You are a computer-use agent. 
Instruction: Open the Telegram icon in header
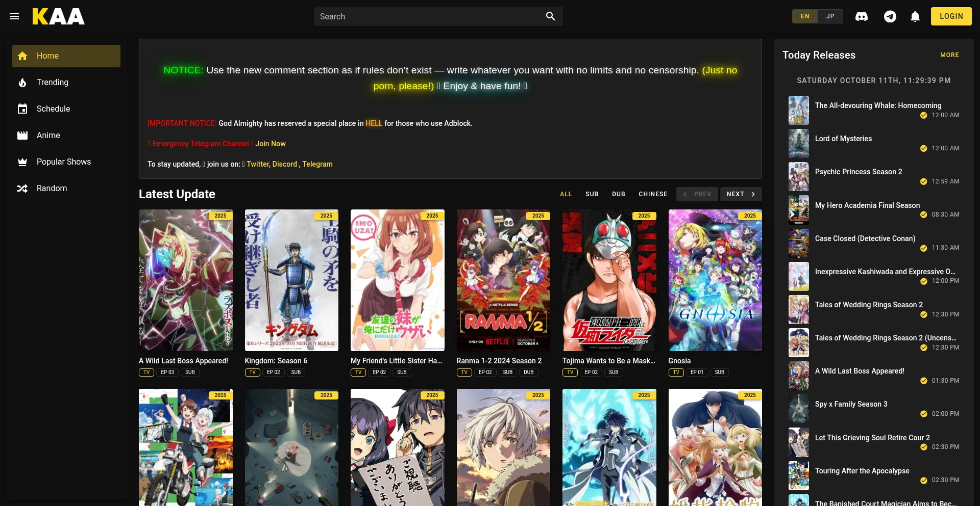tap(890, 16)
